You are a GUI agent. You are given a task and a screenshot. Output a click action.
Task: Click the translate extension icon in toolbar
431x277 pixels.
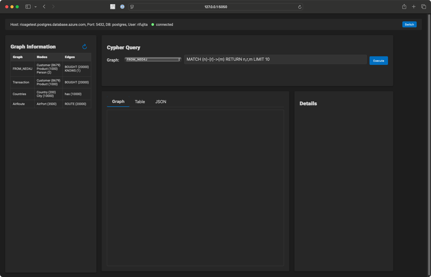click(113, 7)
